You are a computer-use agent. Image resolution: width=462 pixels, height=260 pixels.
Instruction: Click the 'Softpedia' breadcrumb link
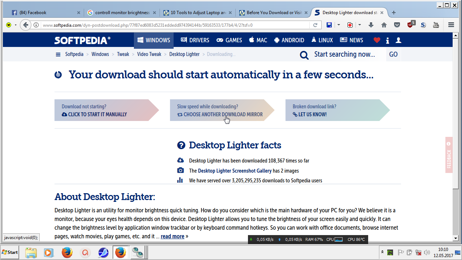coord(74,54)
